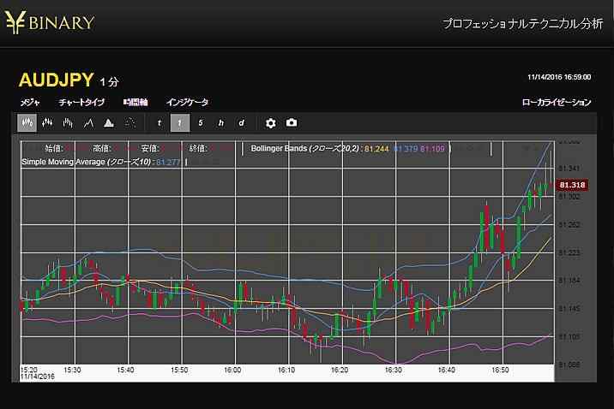The width and height of the screenshot is (614, 409).
Task: Click the プロフェッショナルテクニカル分析 heading
Action: 523,24
